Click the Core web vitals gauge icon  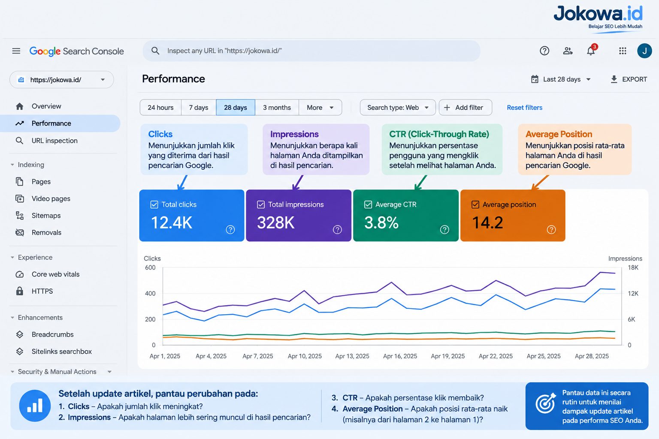pyautogui.click(x=19, y=274)
